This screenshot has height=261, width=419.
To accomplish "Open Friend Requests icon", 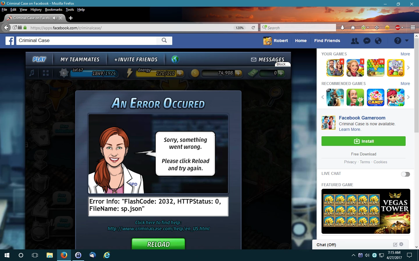I will tap(355, 41).
